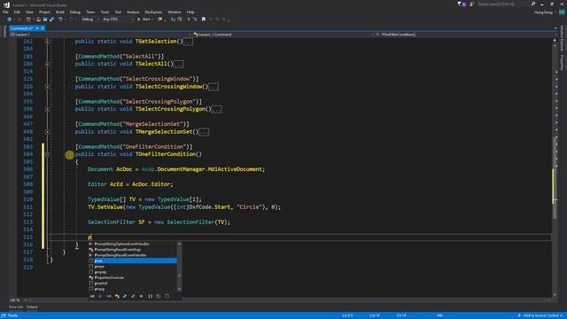Open the Debug configuration dropdown
This screenshot has width=567, height=319.
(89, 19)
